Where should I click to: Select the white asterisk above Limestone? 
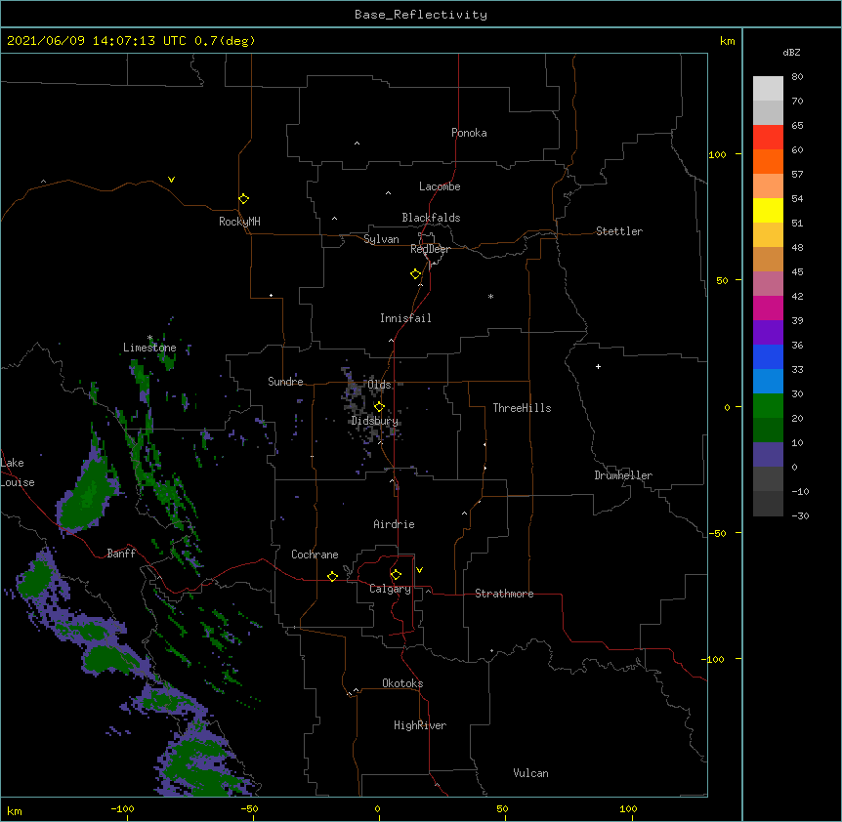(149, 338)
